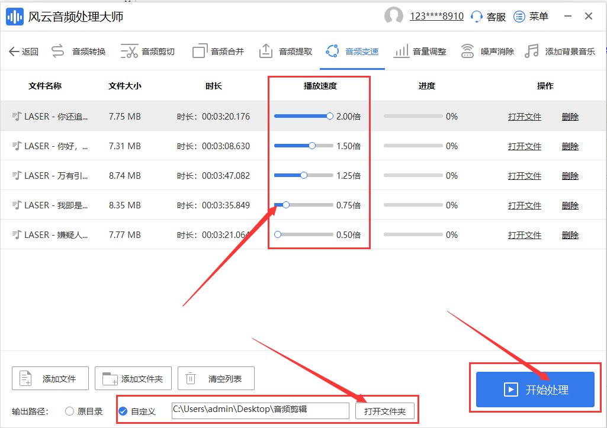Click the 开始处理 button
Viewport: 607px width, 428px height.
pyautogui.click(x=535, y=390)
